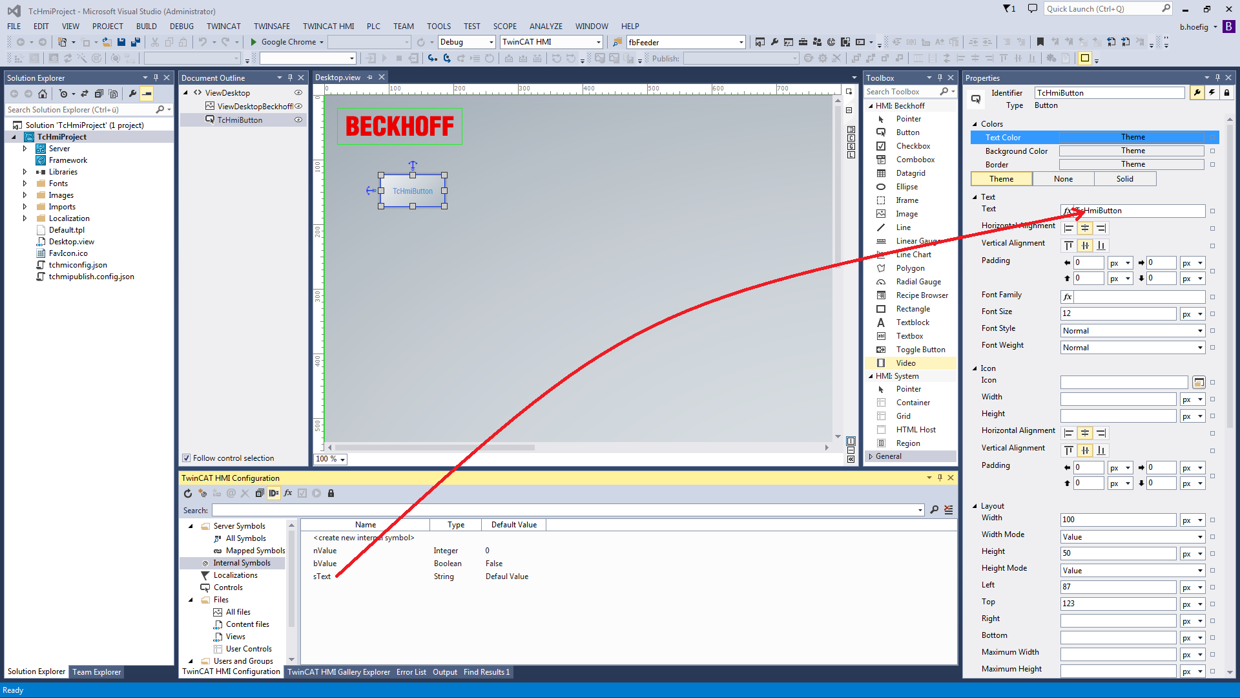Viewport: 1240px width, 698px height.
Task: Open the icon browse button next to Icon field
Action: click(x=1198, y=382)
